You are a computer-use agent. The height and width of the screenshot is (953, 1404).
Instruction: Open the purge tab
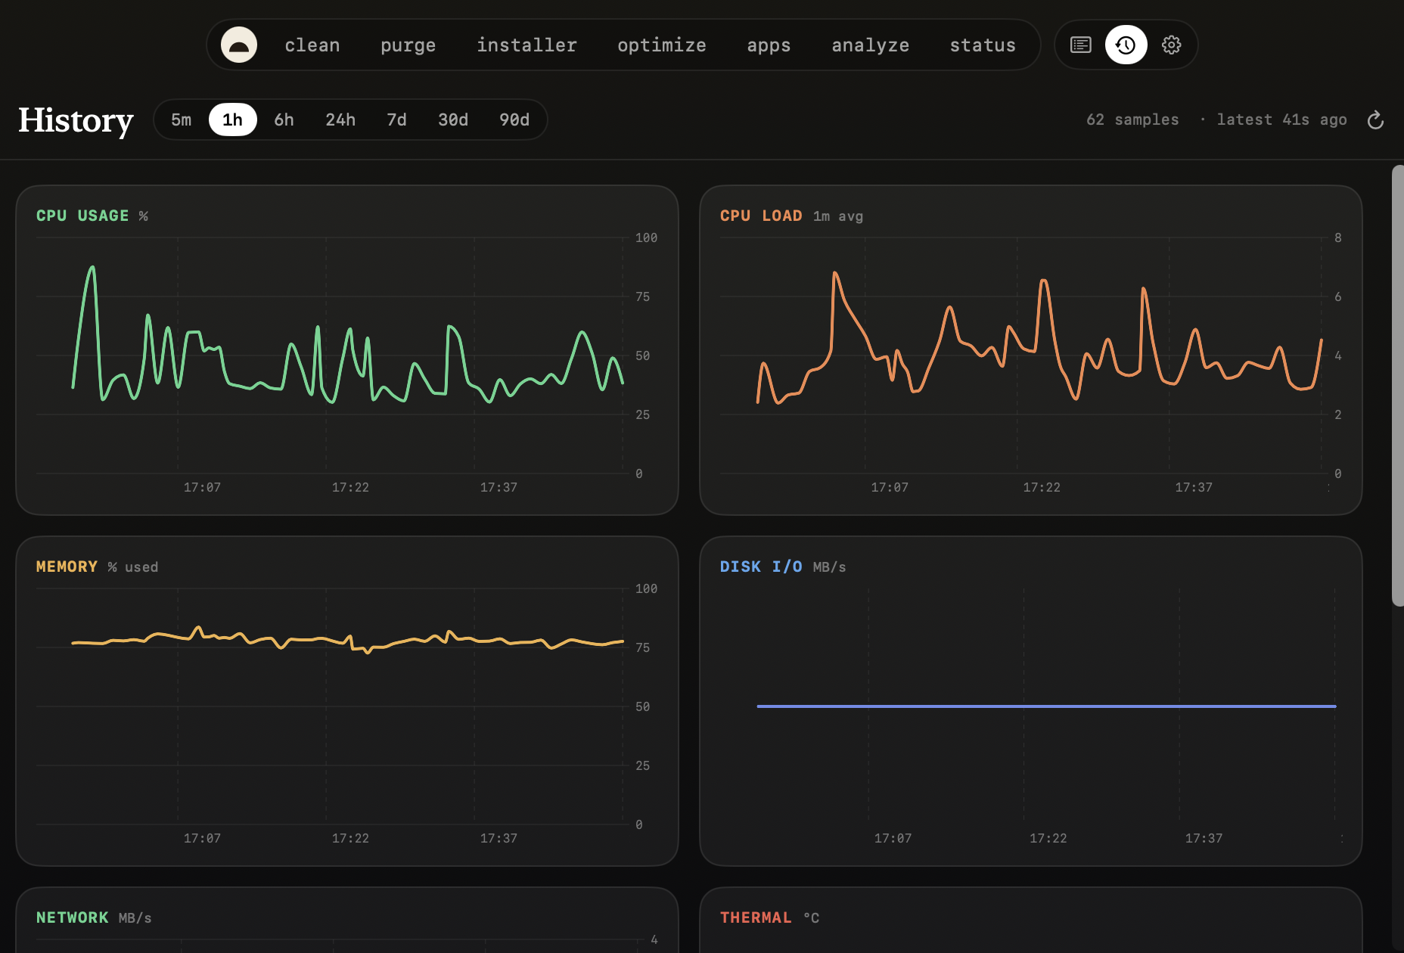click(408, 45)
